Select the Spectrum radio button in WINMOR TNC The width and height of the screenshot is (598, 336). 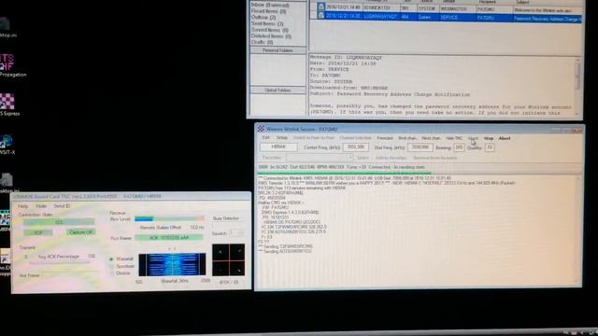(x=111, y=266)
